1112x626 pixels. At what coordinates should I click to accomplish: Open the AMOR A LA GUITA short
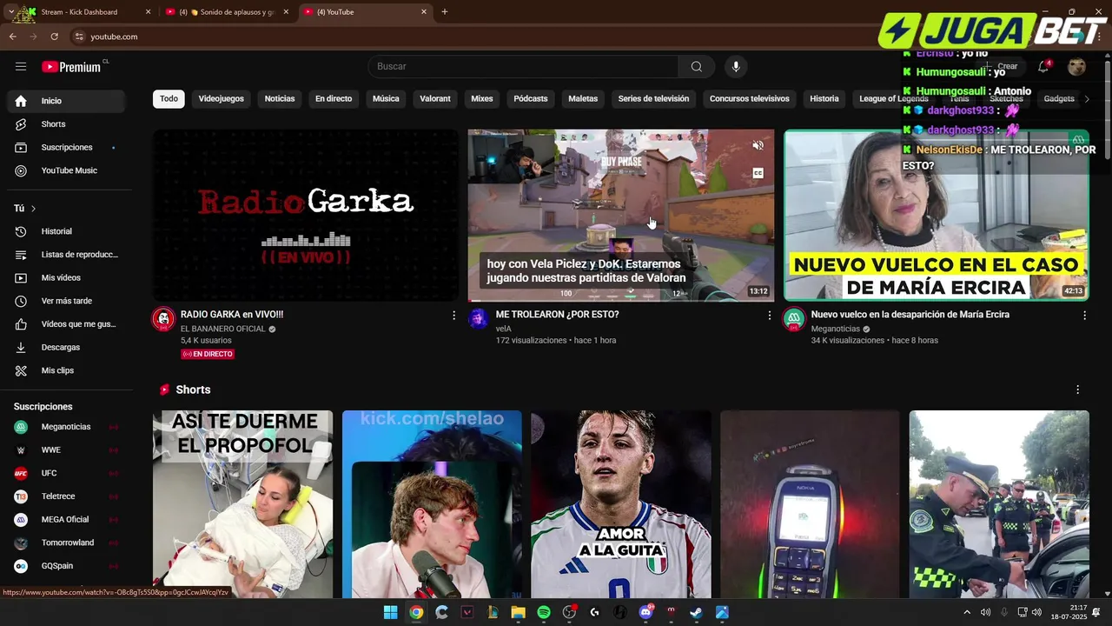pyautogui.click(x=621, y=504)
